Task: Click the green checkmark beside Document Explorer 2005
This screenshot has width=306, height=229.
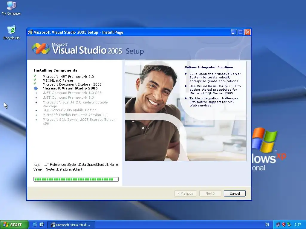Action: 35,83
